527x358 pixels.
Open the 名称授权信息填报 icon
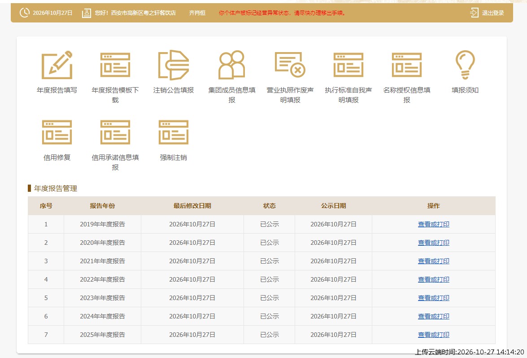tap(407, 65)
